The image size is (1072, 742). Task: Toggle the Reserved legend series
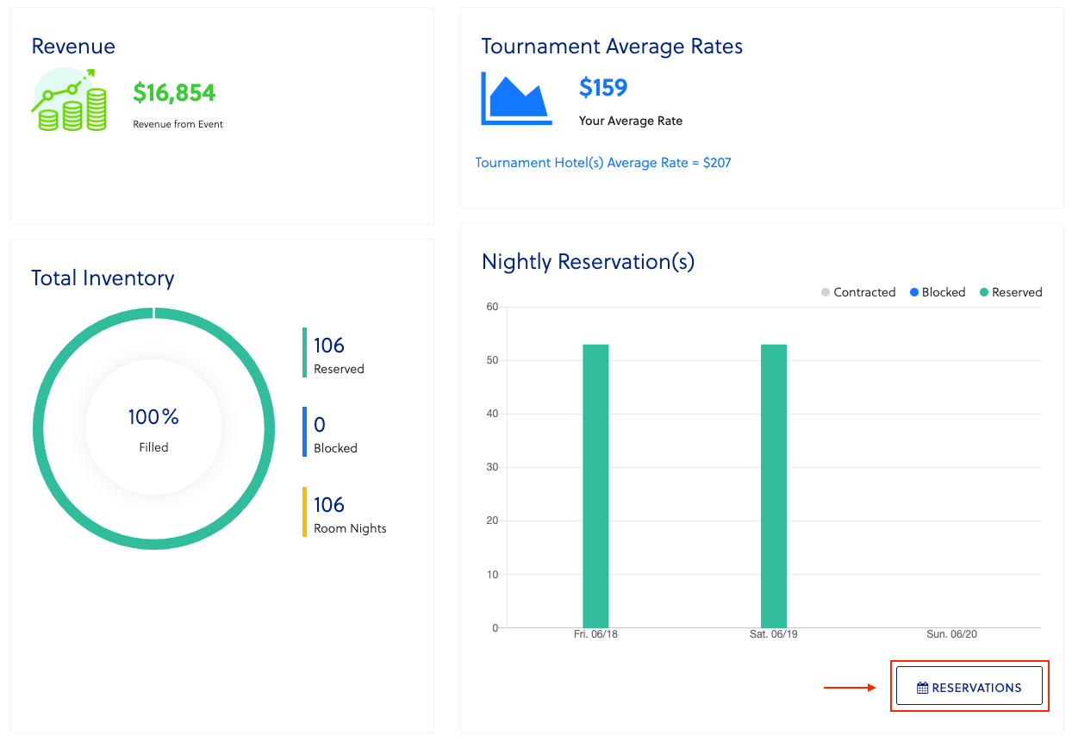pos(1010,292)
